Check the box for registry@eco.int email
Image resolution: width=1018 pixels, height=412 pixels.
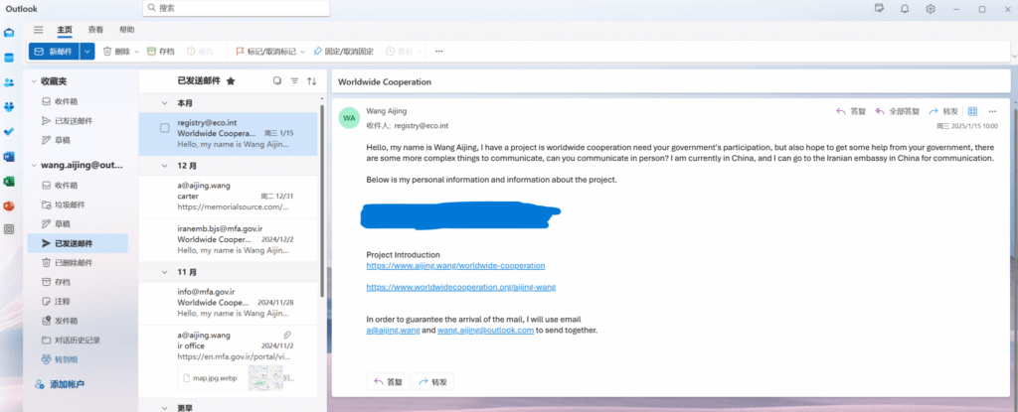[165, 127]
